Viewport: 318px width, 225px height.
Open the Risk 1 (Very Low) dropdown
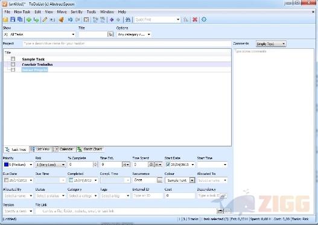(51, 165)
